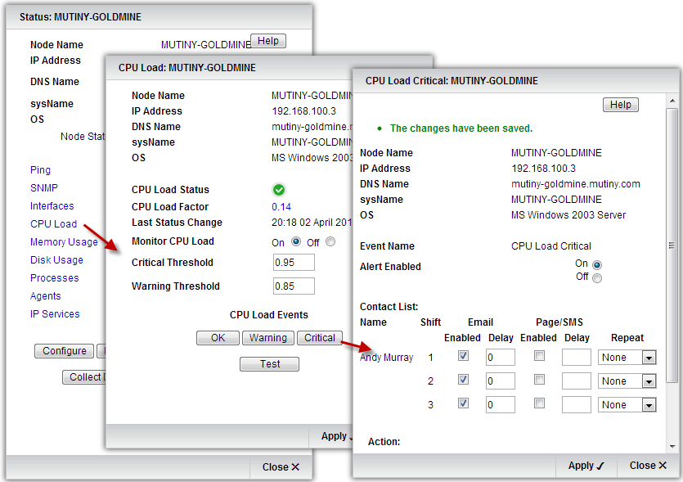This screenshot has height=482, width=683.
Task: Click the Warning event button
Action: coord(268,338)
